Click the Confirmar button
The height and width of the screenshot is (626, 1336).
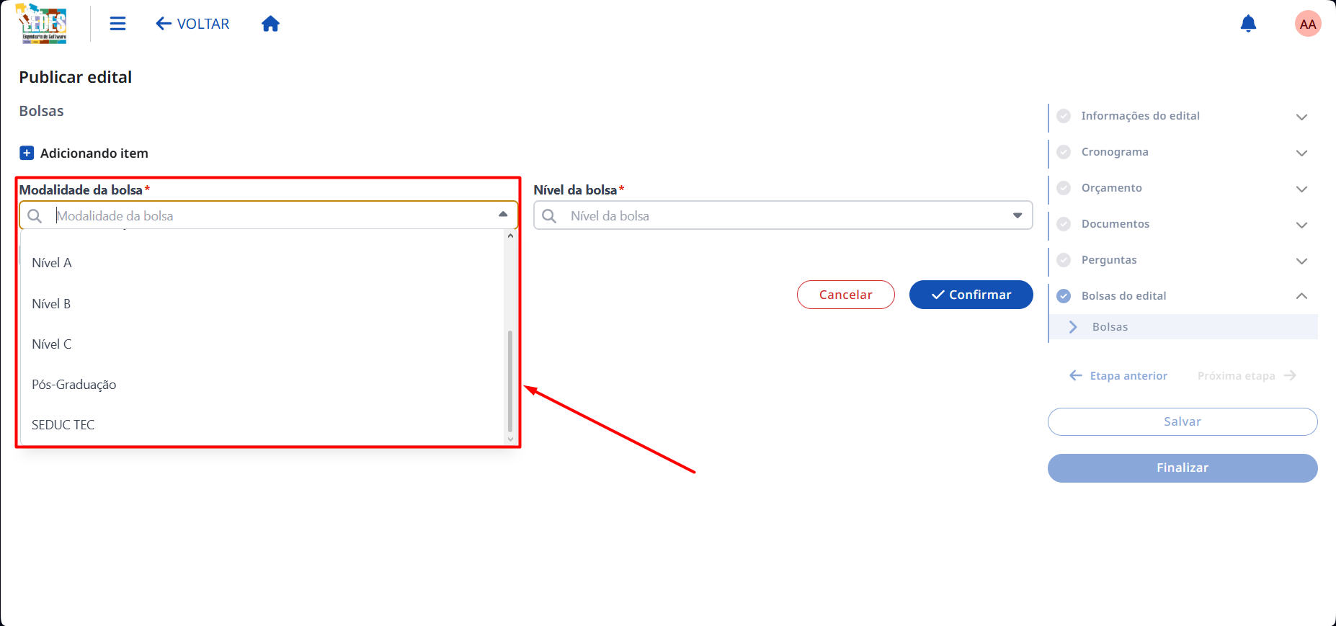tap(971, 295)
